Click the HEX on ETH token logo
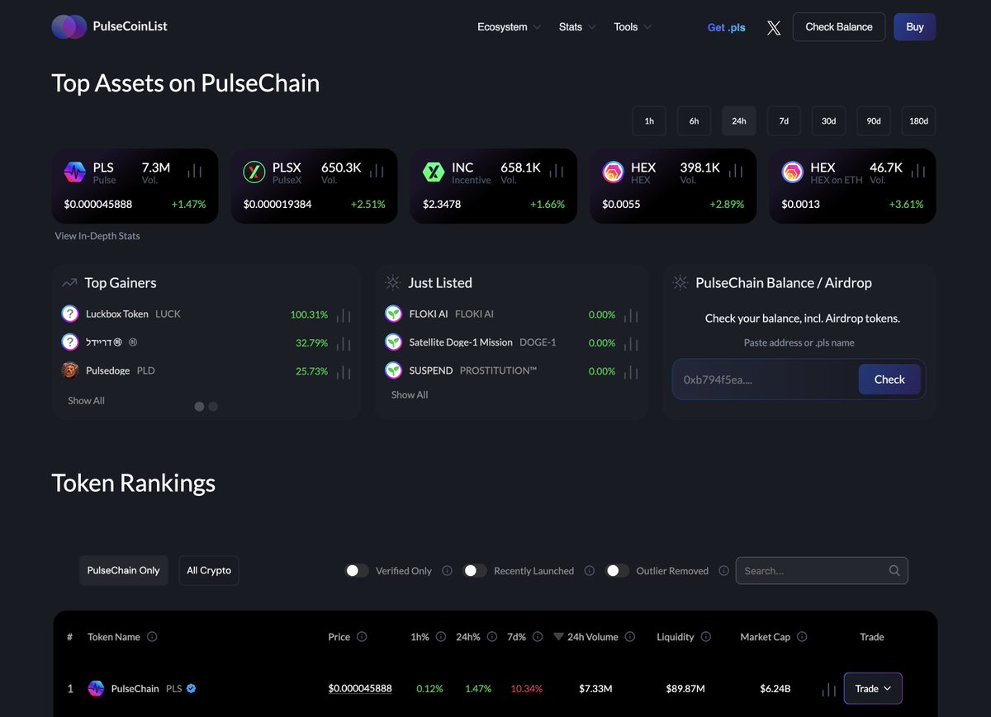Image resolution: width=991 pixels, height=717 pixels. coord(793,172)
